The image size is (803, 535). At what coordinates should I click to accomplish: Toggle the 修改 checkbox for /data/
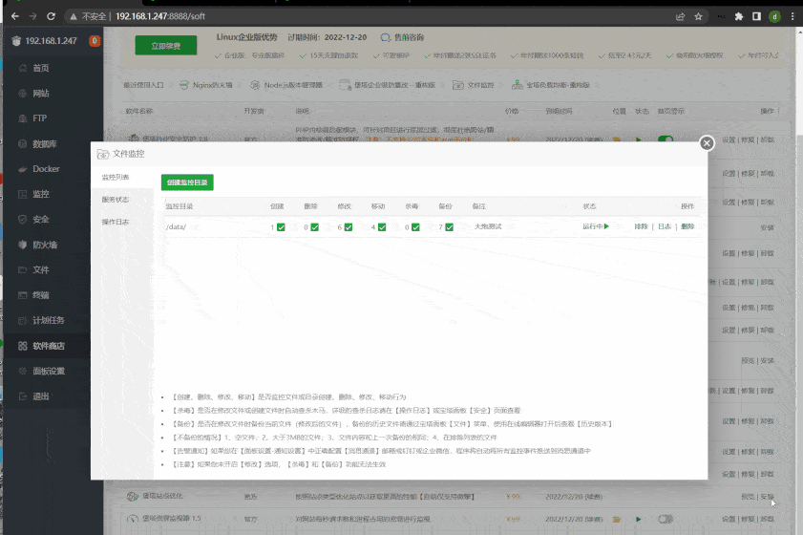pyautogui.click(x=349, y=227)
